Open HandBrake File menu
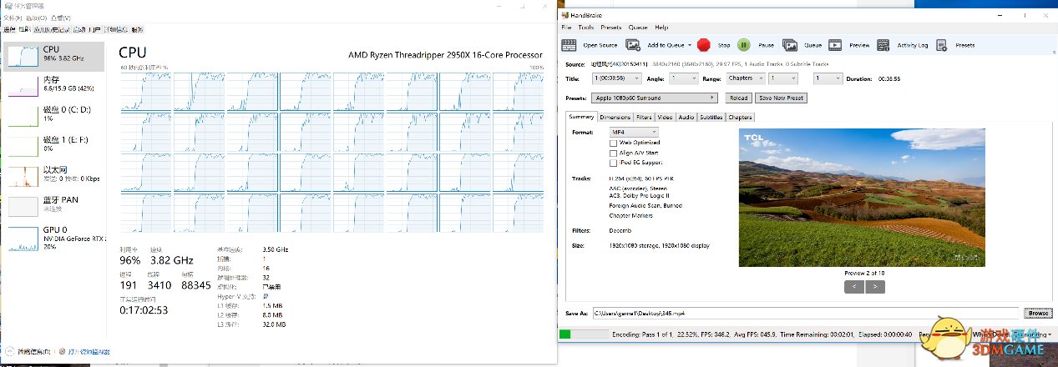Viewport: 1058px width, 367px height. [x=567, y=28]
